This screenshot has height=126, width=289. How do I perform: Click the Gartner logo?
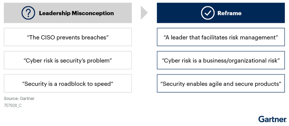[273, 119]
